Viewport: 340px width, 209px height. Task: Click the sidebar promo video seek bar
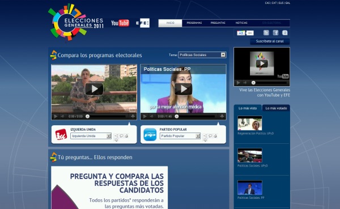[270, 83]
